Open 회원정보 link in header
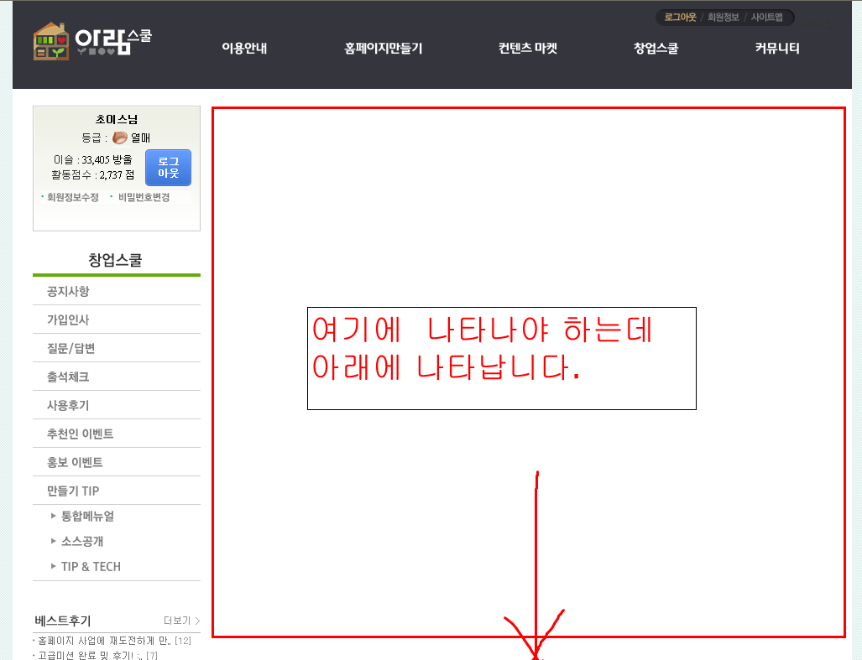Viewport: 862px width, 660px height. 723,17
